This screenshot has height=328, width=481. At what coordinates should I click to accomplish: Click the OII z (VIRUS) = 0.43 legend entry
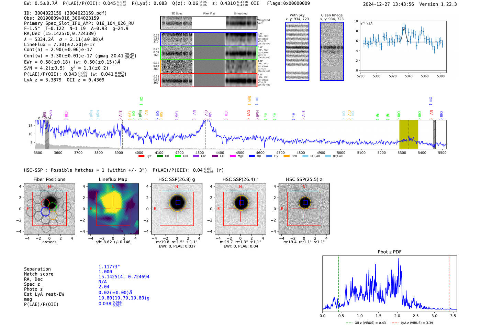point(366,323)
